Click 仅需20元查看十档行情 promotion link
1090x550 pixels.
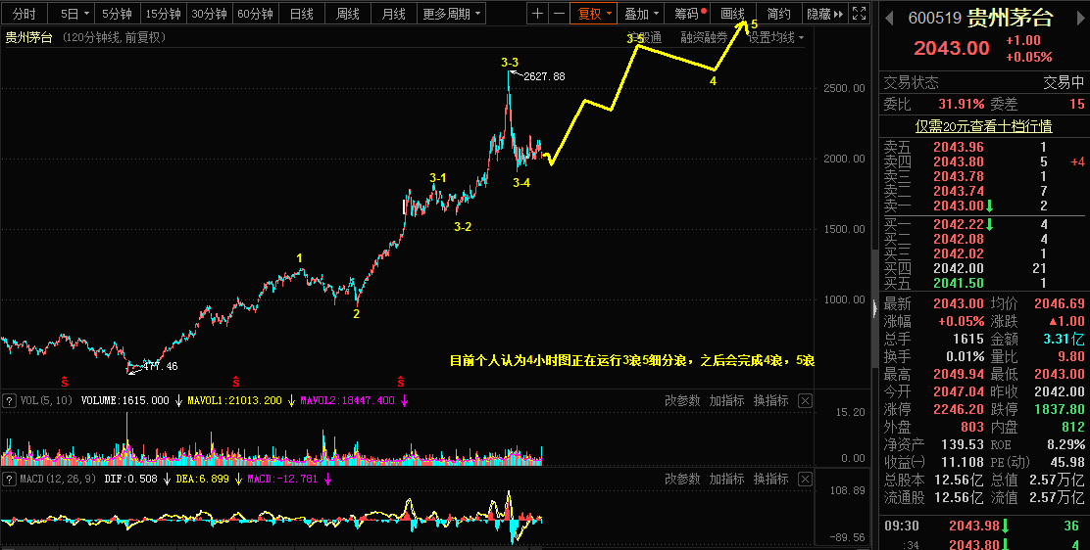coord(983,126)
